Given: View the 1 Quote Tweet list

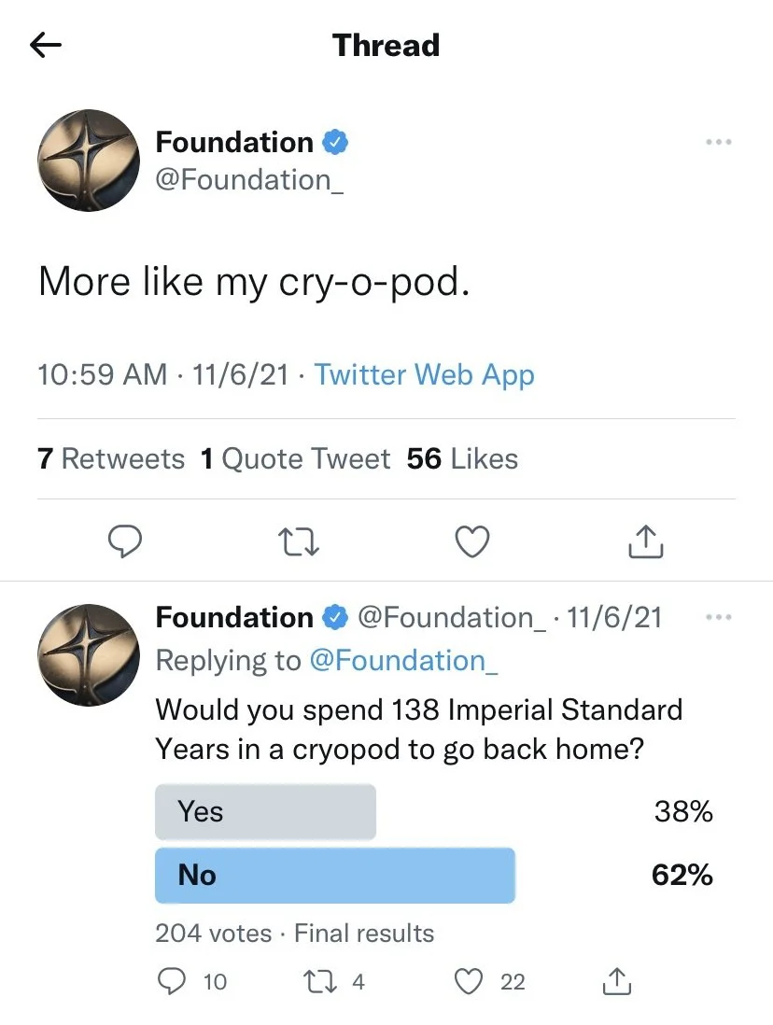Looking at the screenshot, I should point(295,458).
